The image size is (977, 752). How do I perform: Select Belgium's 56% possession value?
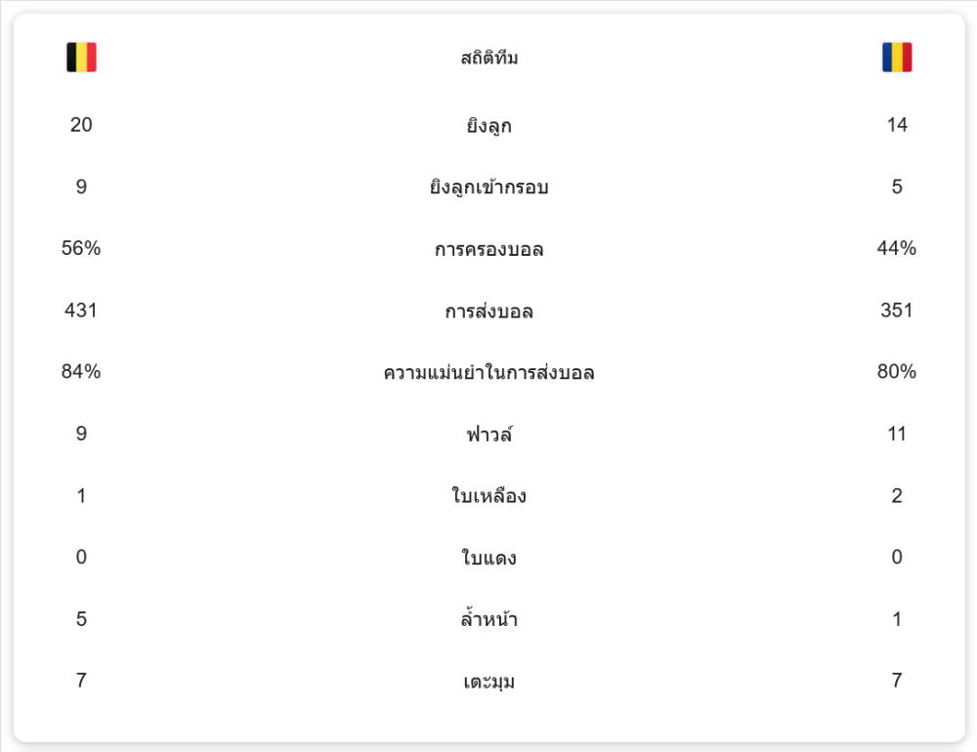point(81,248)
